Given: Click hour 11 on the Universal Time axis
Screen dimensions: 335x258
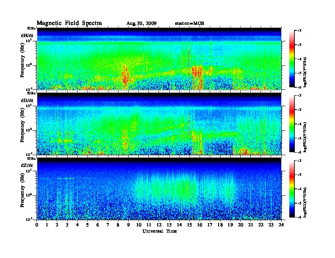Looking at the screenshot, I should point(149,225).
